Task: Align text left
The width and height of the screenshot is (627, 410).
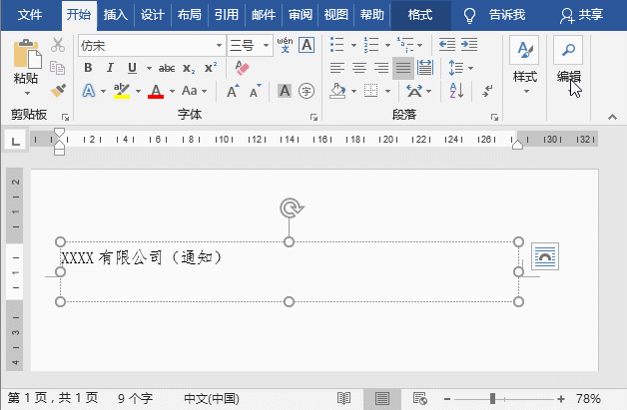Action: click(337, 68)
